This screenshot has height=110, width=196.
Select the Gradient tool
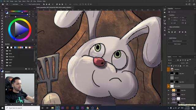click(2, 42)
